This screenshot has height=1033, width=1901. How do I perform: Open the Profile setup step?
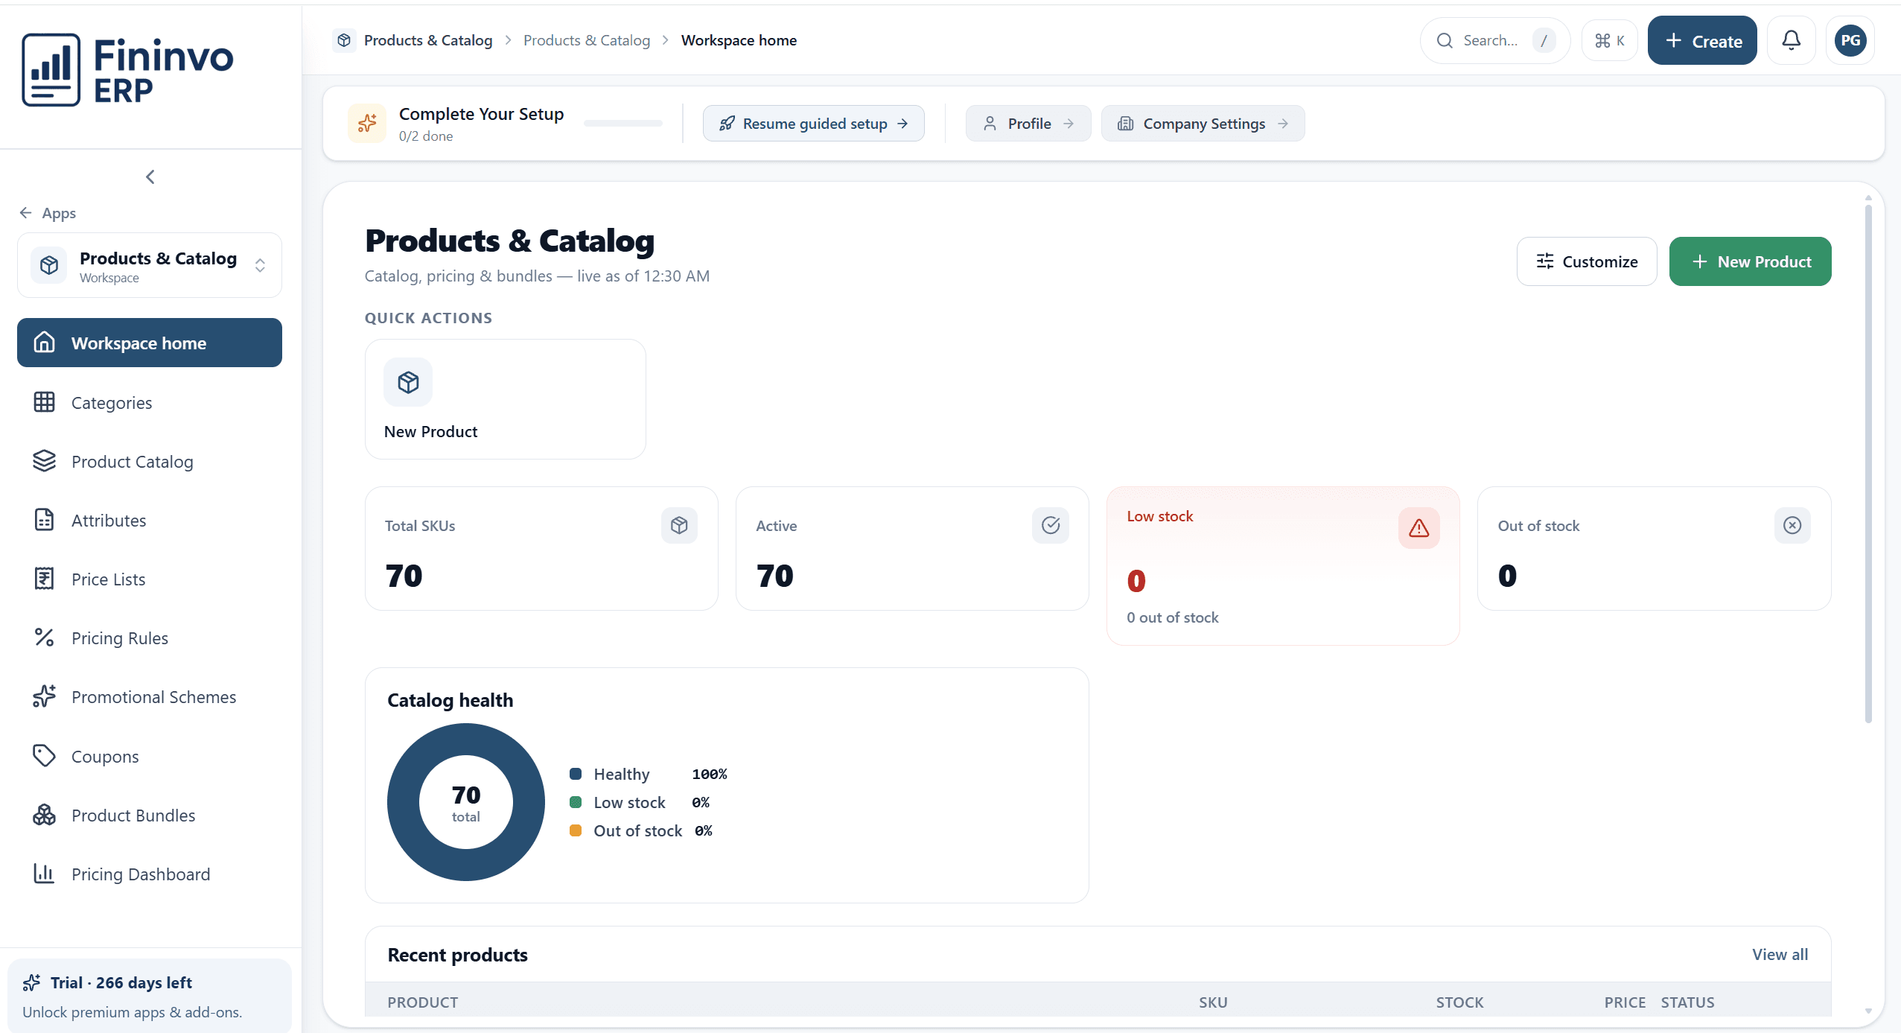pyautogui.click(x=1028, y=124)
